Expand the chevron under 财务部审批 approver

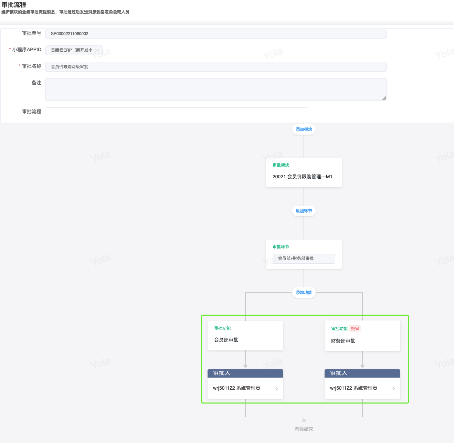(x=393, y=389)
